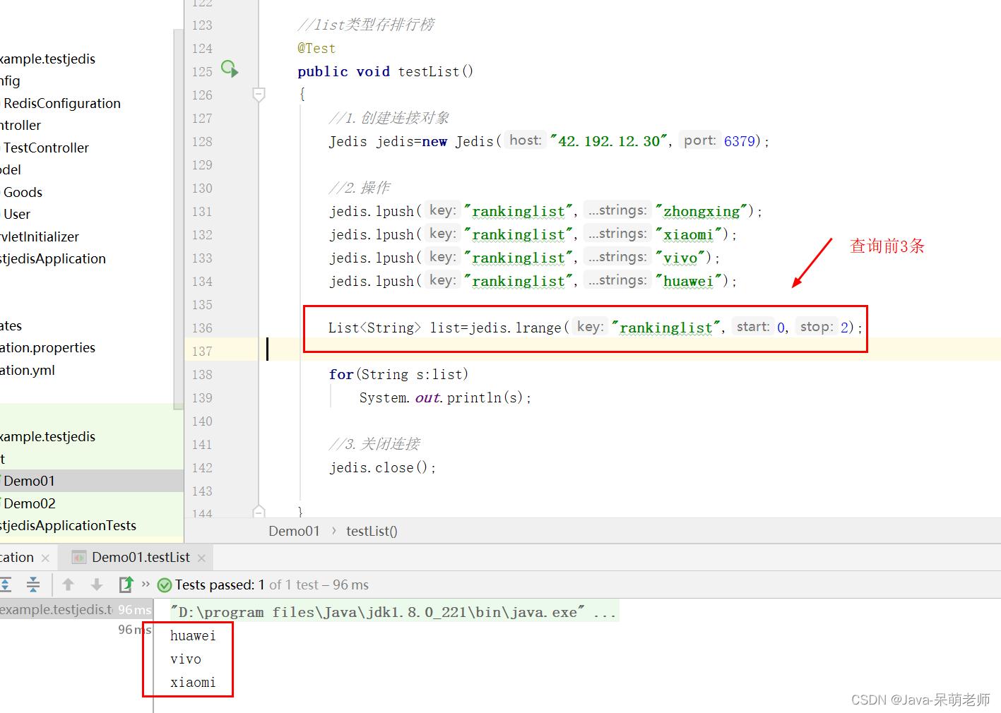Place cursor on line 137 gutter number
This screenshot has height=713, width=1001.
click(202, 351)
